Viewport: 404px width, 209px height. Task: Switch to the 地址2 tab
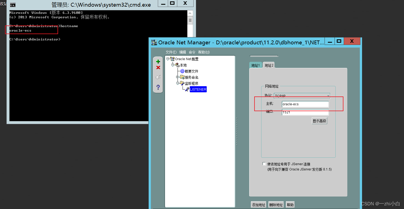point(269,65)
